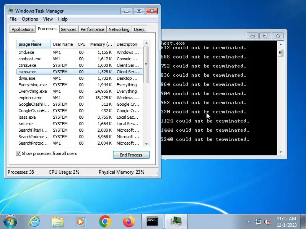Select the lsm.exe process row
This screenshot has width=306, height=229.
pos(80,124)
